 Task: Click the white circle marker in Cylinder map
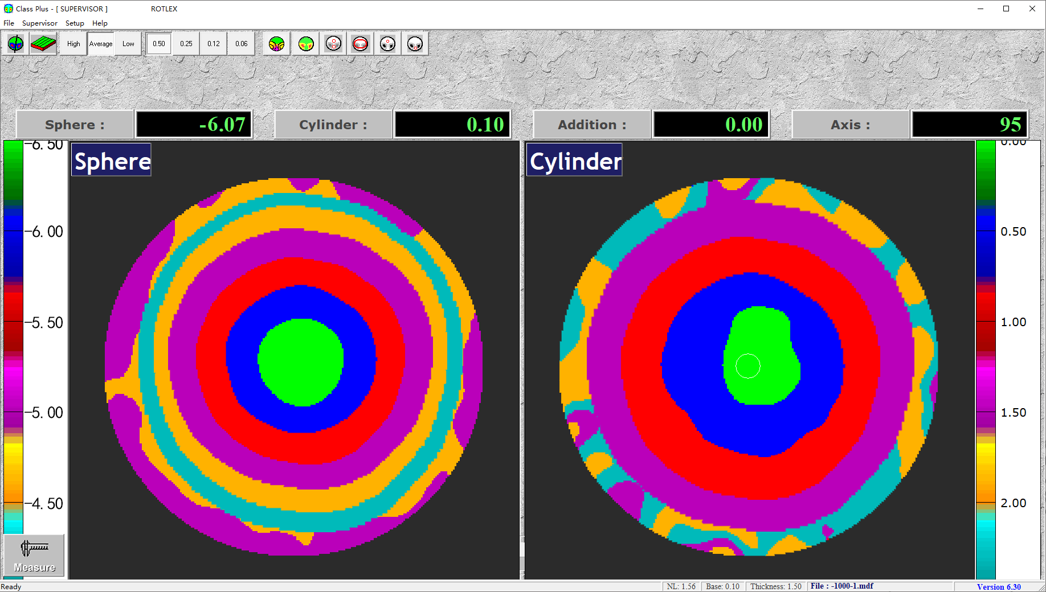pos(748,366)
